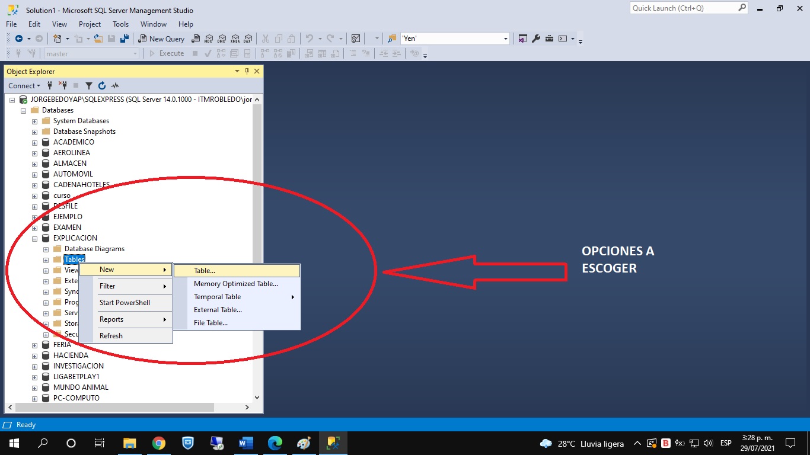Click the Connect Object Explorer plug icon
The image size is (810, 455).
[50, 85]
